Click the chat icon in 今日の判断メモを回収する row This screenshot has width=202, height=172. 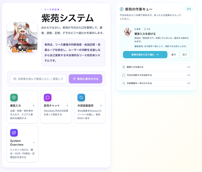pyautogui.click(x=124, y=75)
